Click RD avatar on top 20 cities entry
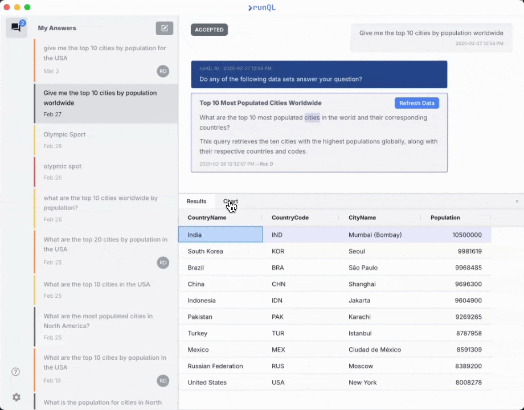Image resolution: width=524 pixels, height=410 pixels. 163,263
